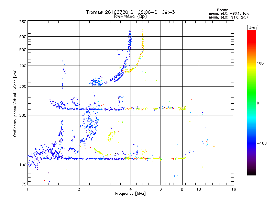
Task: Click the 'Stationary phase Virtual Height [km]' axis label
Action: (x=15, y=103)
